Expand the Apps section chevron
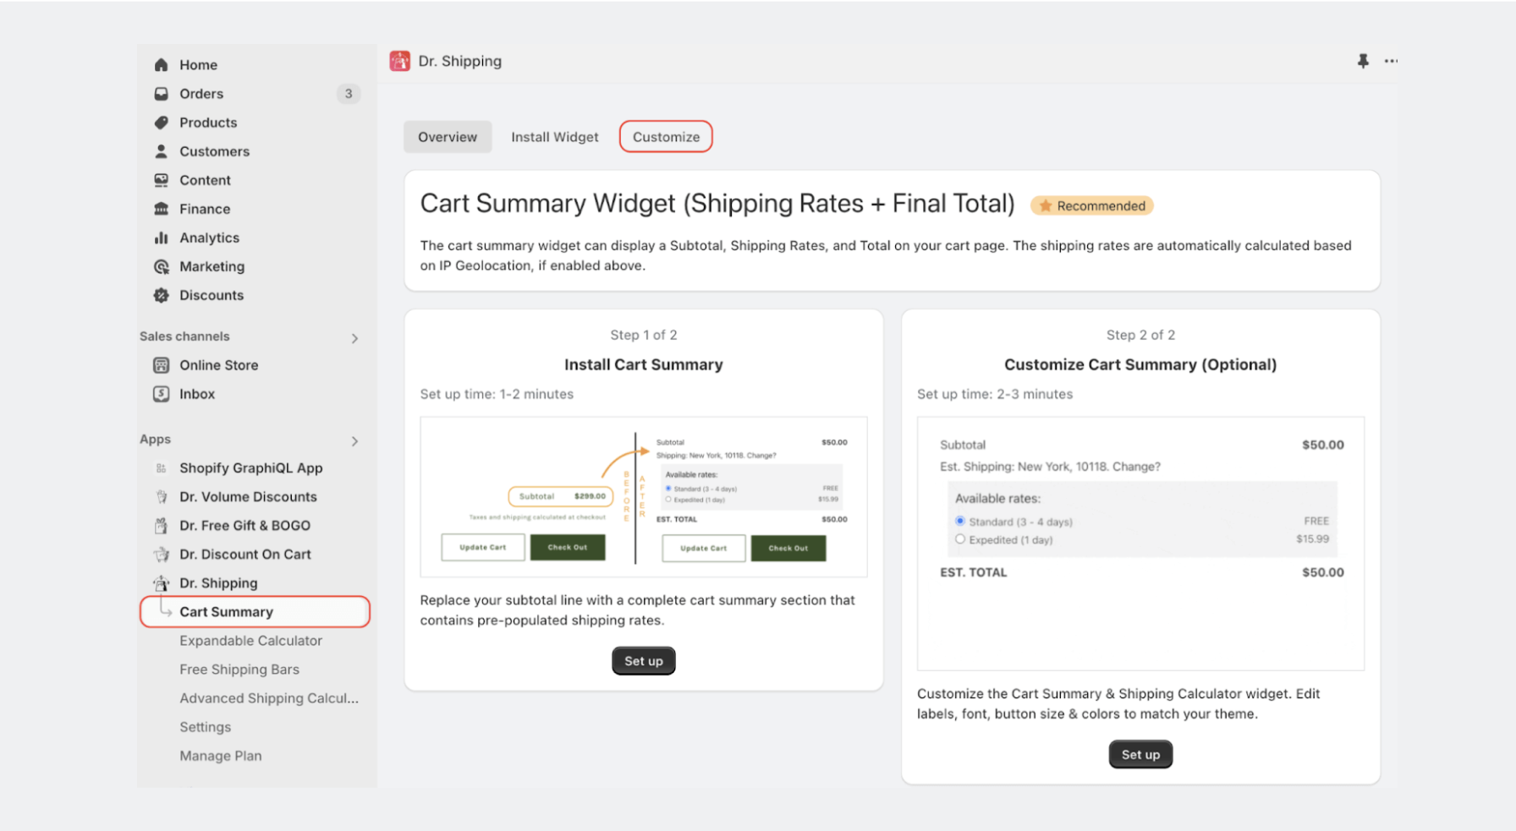This screenshot has height=831, width=1516. (354, 441)
